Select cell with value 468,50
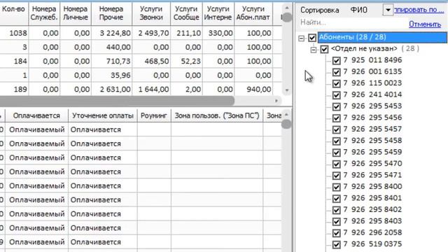The width and height of the screenshot is (448, 252). [x=151, y=61]
